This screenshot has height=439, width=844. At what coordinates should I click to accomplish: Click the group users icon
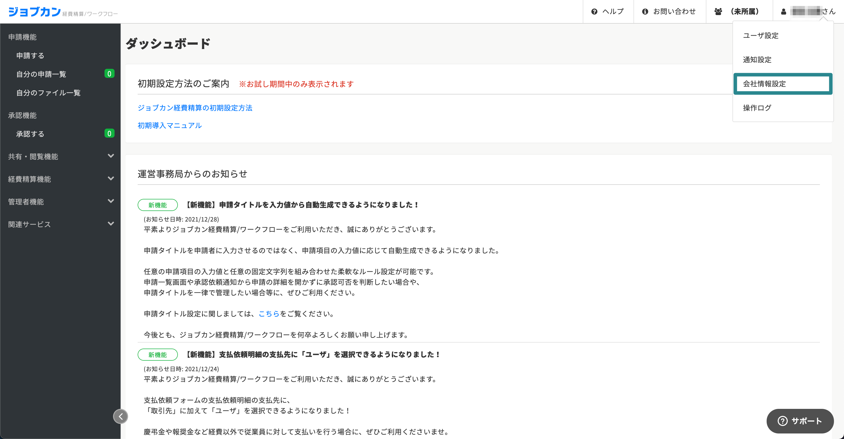click(x=718, y=12)
